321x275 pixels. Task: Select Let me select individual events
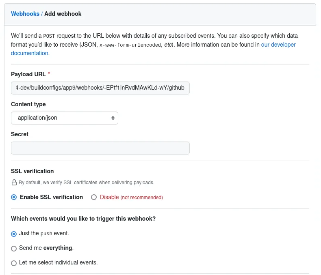click(x=14, y=263)
